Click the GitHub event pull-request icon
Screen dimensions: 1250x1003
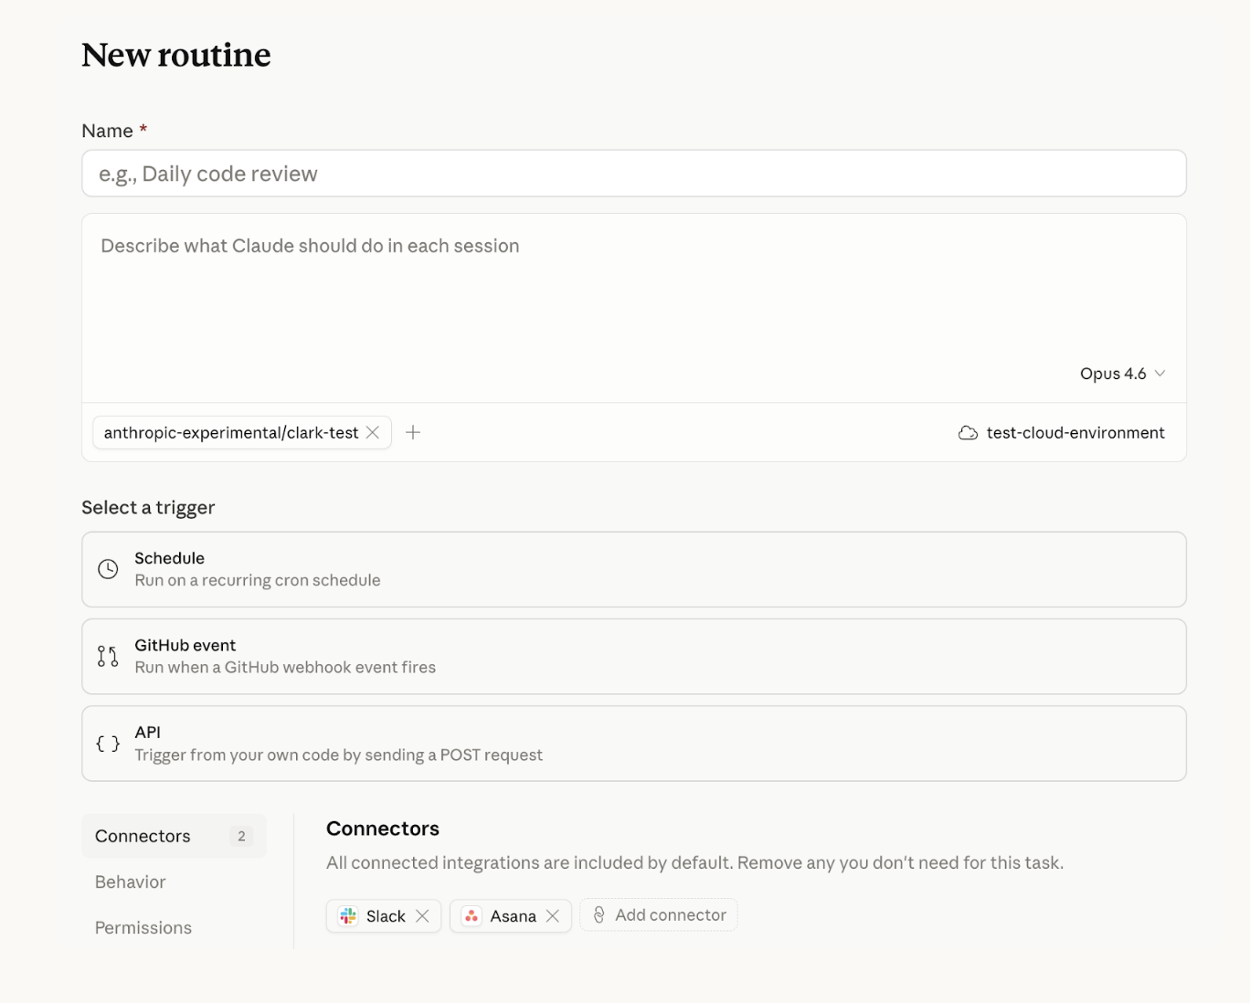coord(108,656)
